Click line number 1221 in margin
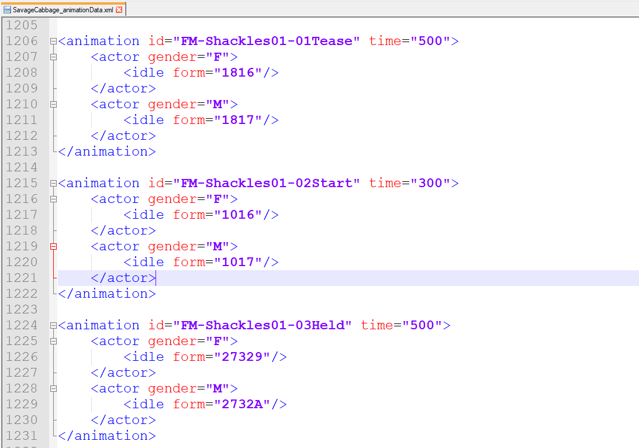 22,278
